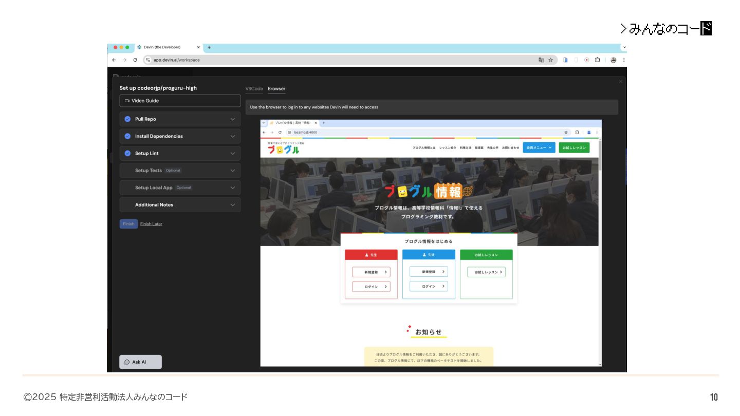The height and width of the screenshot is (416, 740).
Task: Open the Extensions puzzle icon in outer browser
Action: [x=598, y=60]
